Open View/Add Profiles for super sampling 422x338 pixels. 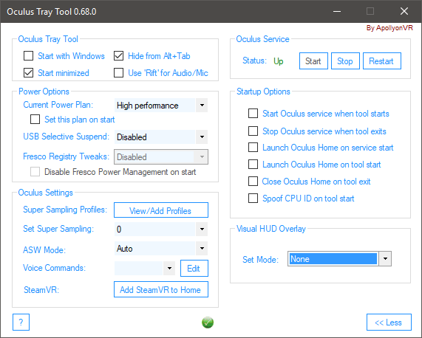[x=161, y=210]
